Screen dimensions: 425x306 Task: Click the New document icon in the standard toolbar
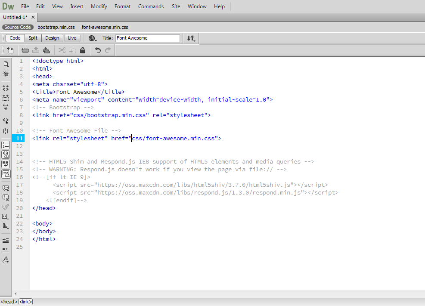tap(10, 50)
